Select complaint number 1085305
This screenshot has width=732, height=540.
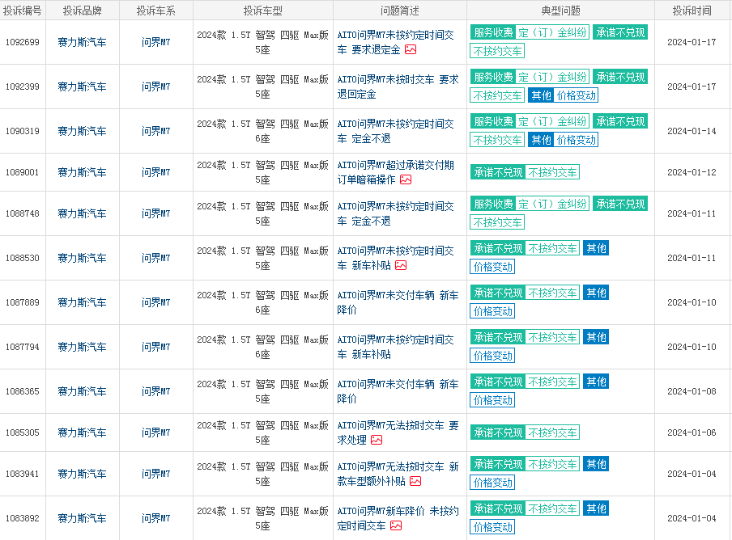tap(23, 432)
